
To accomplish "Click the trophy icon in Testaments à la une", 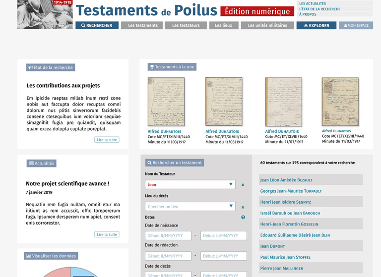I will point(152,67).
